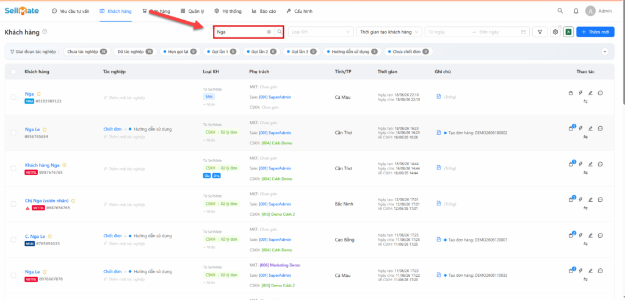The height and width of the screenshot is (300, 625).
Task: Tick the checkbox for customer 0976667878
Action: point(13,275)
